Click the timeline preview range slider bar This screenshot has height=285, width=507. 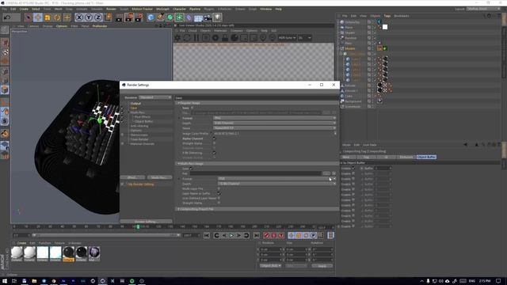106,235
